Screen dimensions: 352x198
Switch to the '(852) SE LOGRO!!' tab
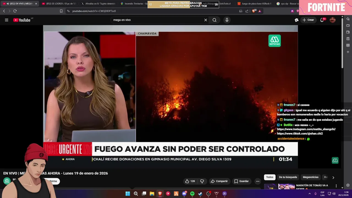(59, 4)
